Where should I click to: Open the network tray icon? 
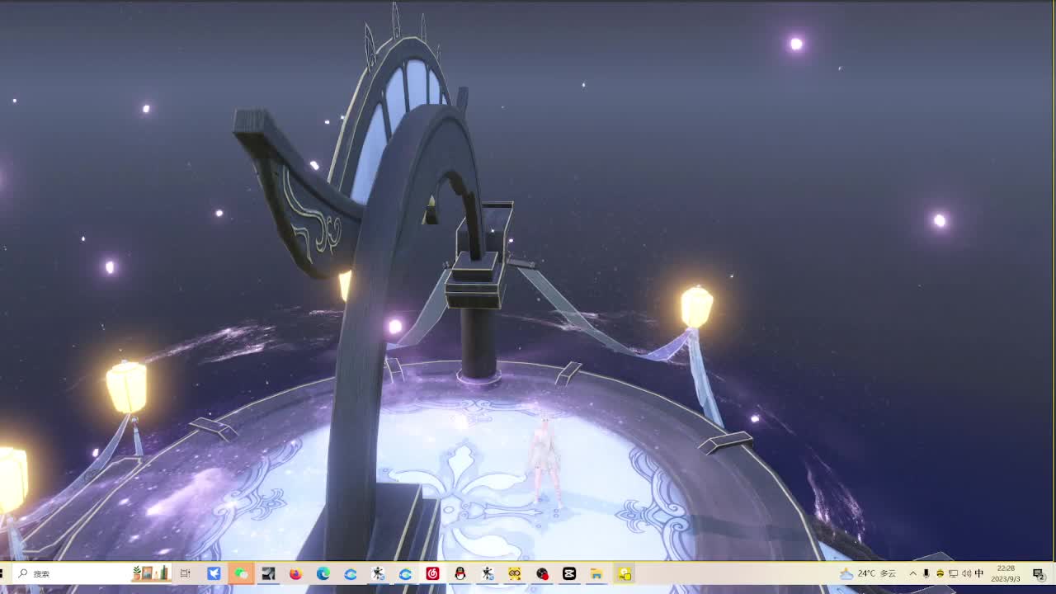point(953,573)
